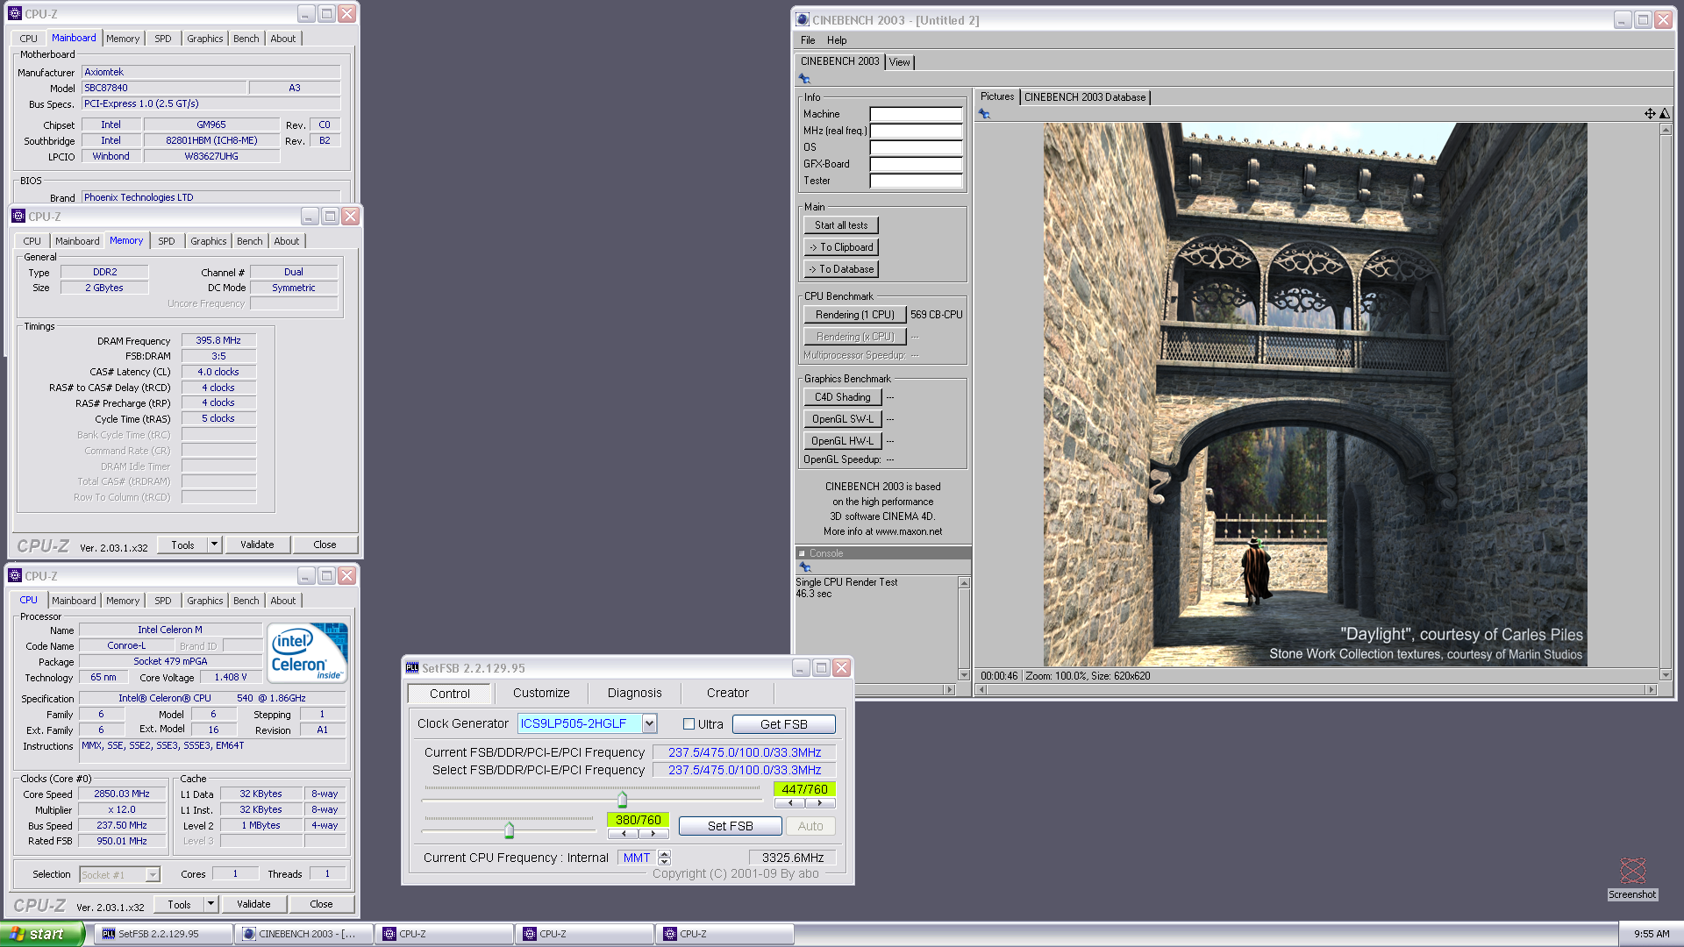1684x947 pixels.
Task: Click the first CPU-Z taskbar button
Action: (445, 934)
